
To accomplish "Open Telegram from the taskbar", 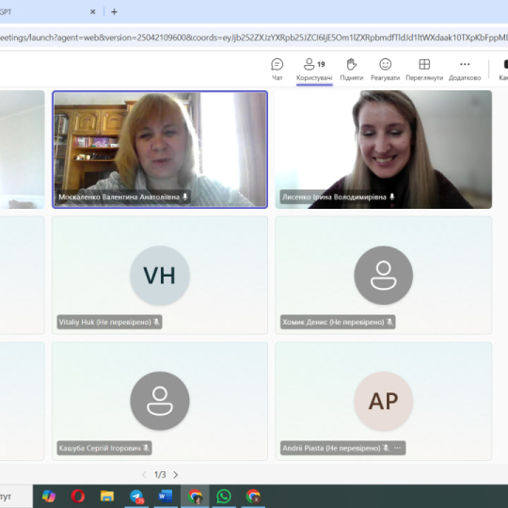I will (136, 496).
